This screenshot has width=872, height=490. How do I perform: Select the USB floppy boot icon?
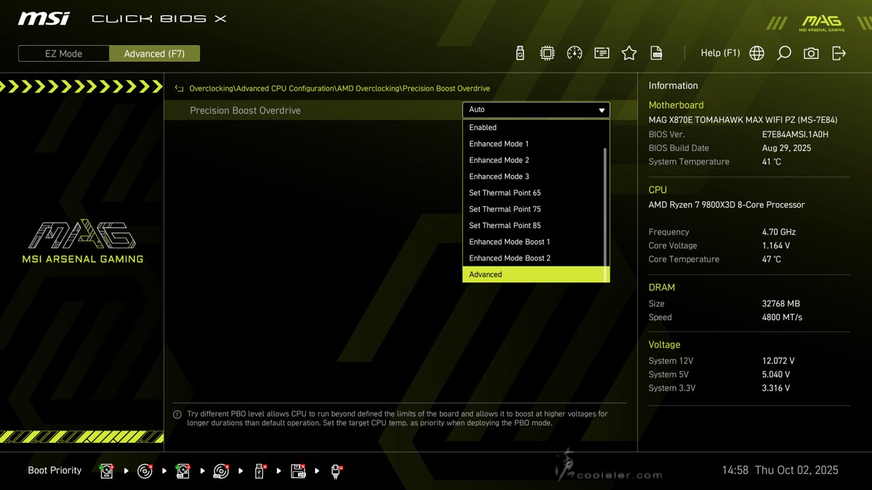(298, 471)
